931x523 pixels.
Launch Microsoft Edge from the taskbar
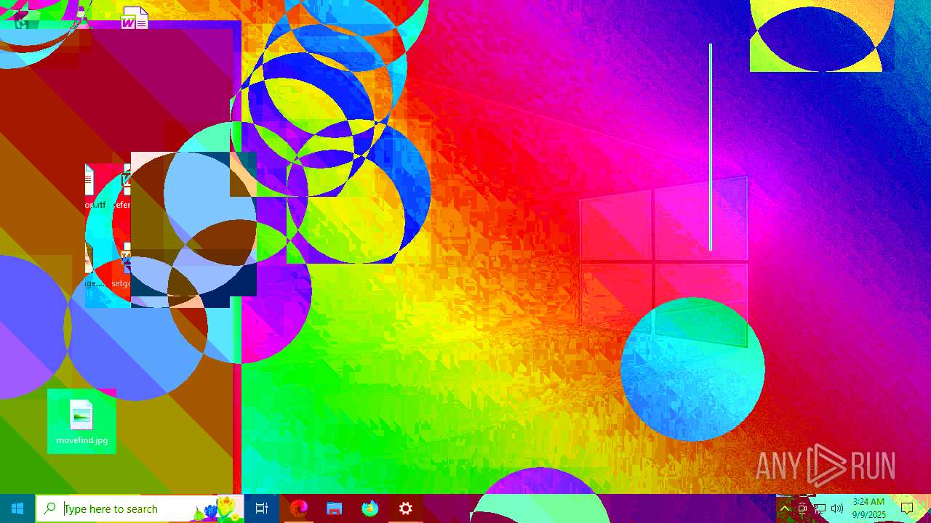(298, 508)
